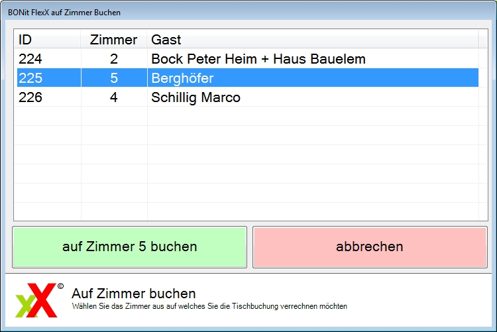Click the BONit FlexX red X logo
Viewport: 497px width, 332px height.
(36, 300)
